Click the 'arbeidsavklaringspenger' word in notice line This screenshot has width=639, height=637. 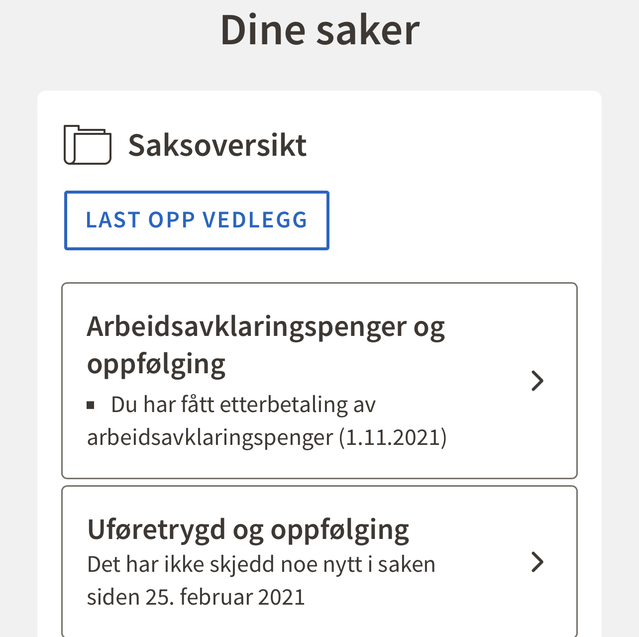[210, 438]
